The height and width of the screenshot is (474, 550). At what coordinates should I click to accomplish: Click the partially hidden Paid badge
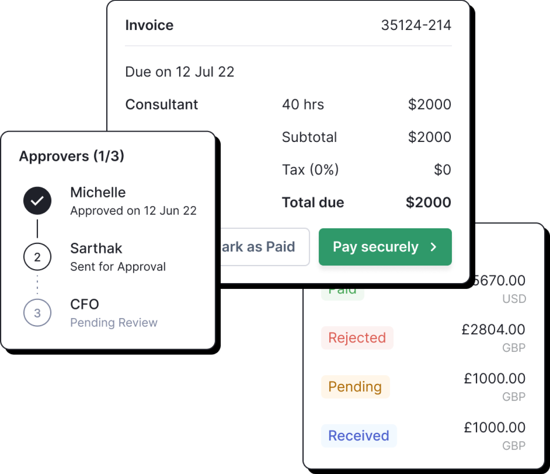tap(342, 292)
